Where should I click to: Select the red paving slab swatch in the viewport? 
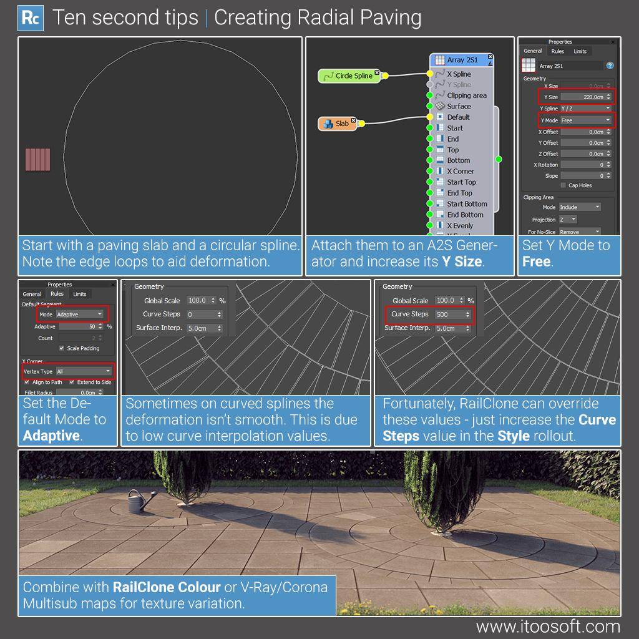[x=36, y=160]
